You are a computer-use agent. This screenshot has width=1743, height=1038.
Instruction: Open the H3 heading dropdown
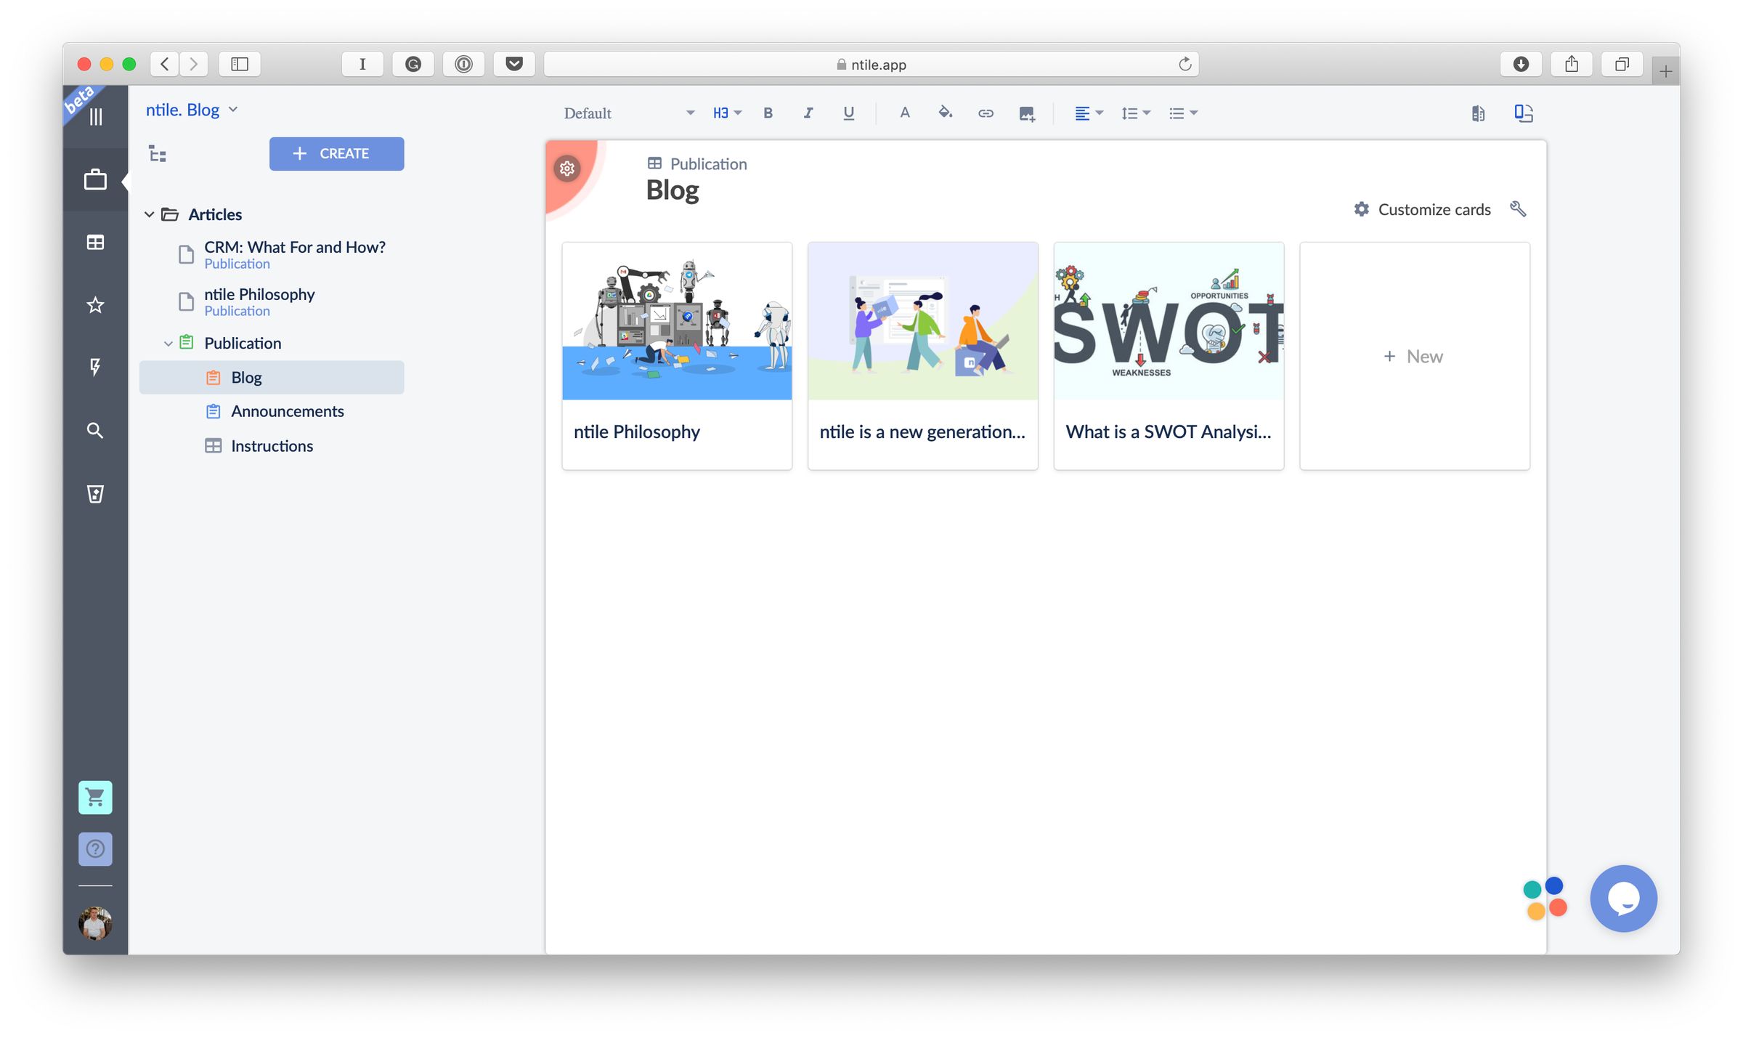(727, 113)
